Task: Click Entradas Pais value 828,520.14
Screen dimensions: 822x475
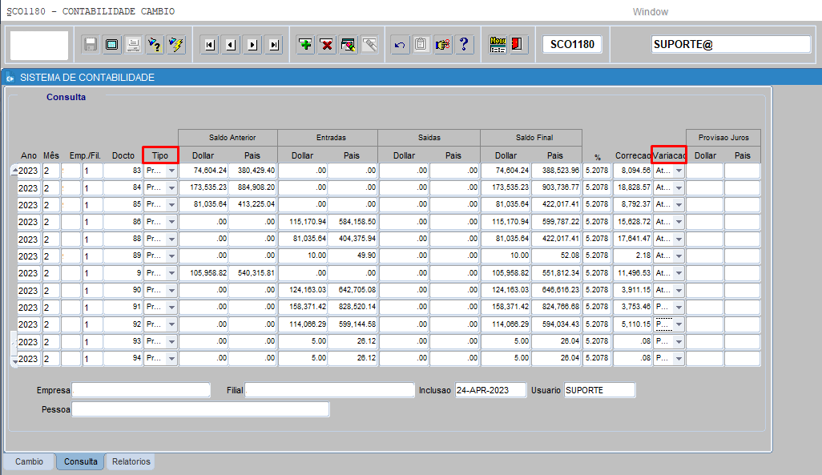Action: [x=353, y=308]
